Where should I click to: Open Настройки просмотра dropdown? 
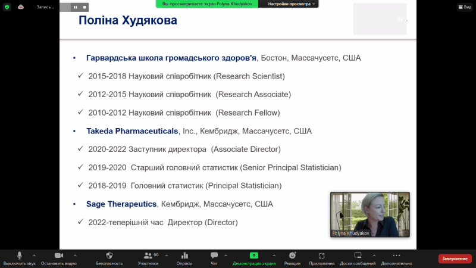pyautogui.click(x=291, y=4)
